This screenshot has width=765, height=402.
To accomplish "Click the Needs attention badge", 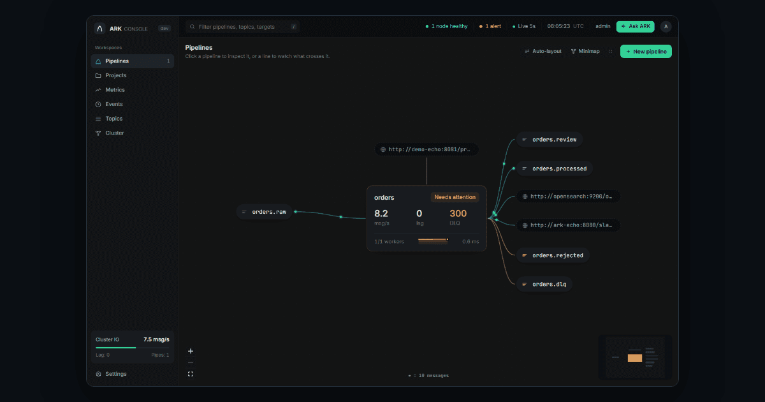I will click(x=455, y=197).
